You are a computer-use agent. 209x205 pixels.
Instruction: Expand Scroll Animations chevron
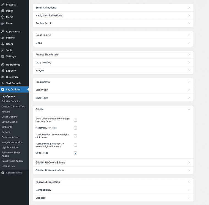[x=189, y=8]
